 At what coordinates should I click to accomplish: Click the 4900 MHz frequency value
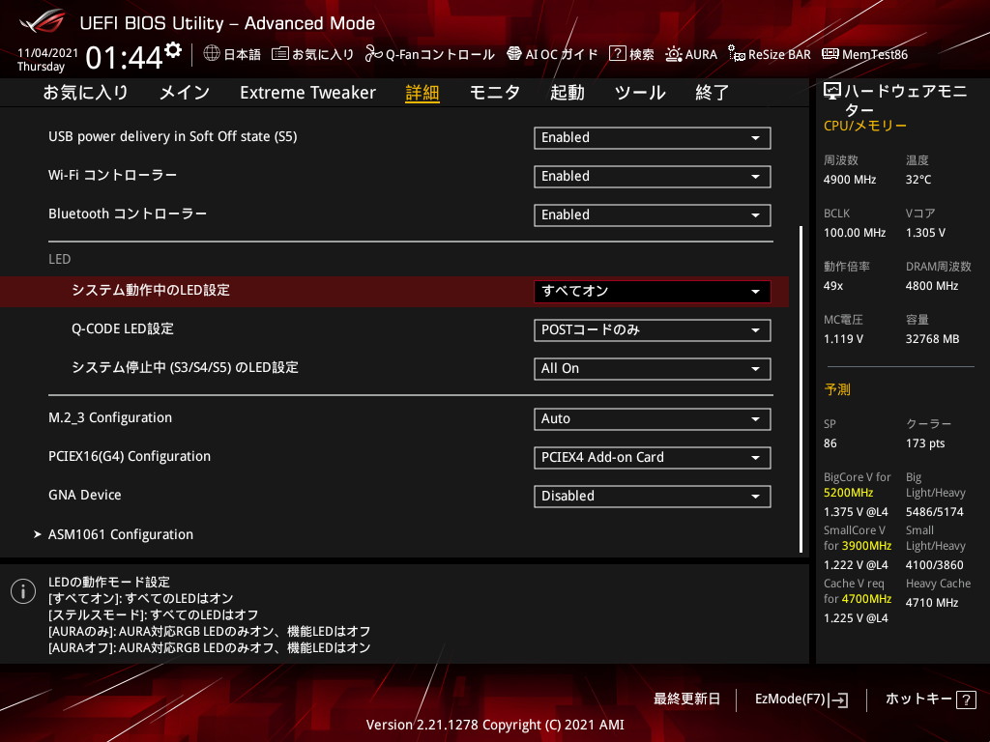pyautogui.click(x=849, y=180)
